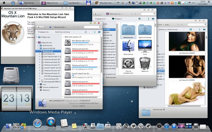Open yellow Stickies note in dock
This screenshot has width=212, height=132.
pyautogui.click(x=74, y=126)
